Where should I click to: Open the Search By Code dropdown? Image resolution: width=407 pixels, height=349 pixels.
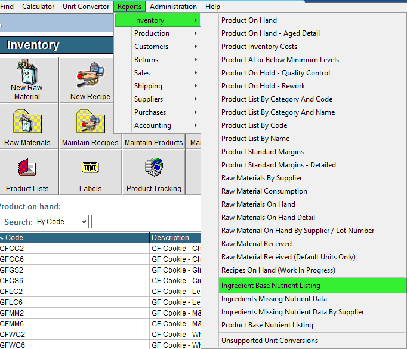click(62, 221)
